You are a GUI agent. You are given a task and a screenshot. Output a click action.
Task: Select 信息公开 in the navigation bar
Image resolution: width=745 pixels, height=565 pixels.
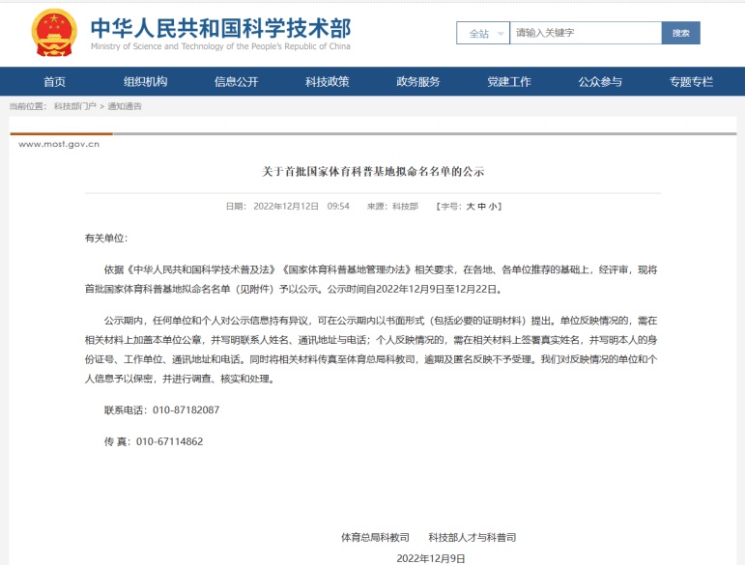point(236,82)
